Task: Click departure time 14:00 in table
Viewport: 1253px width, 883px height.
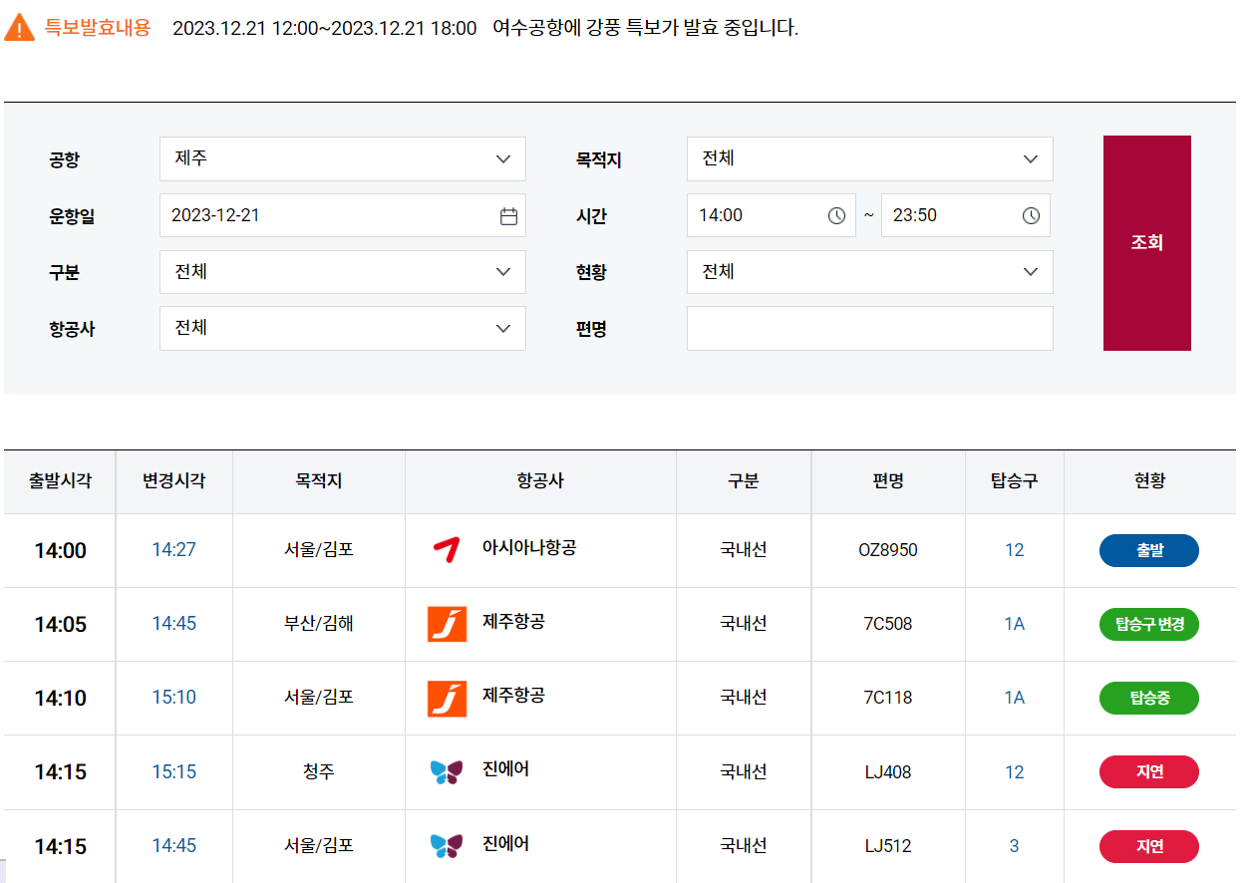Action: (60, 551)
